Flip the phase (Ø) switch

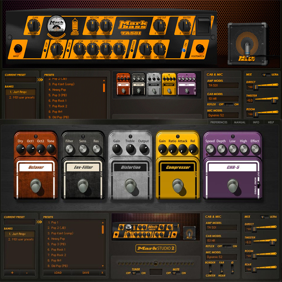[232, 269]
